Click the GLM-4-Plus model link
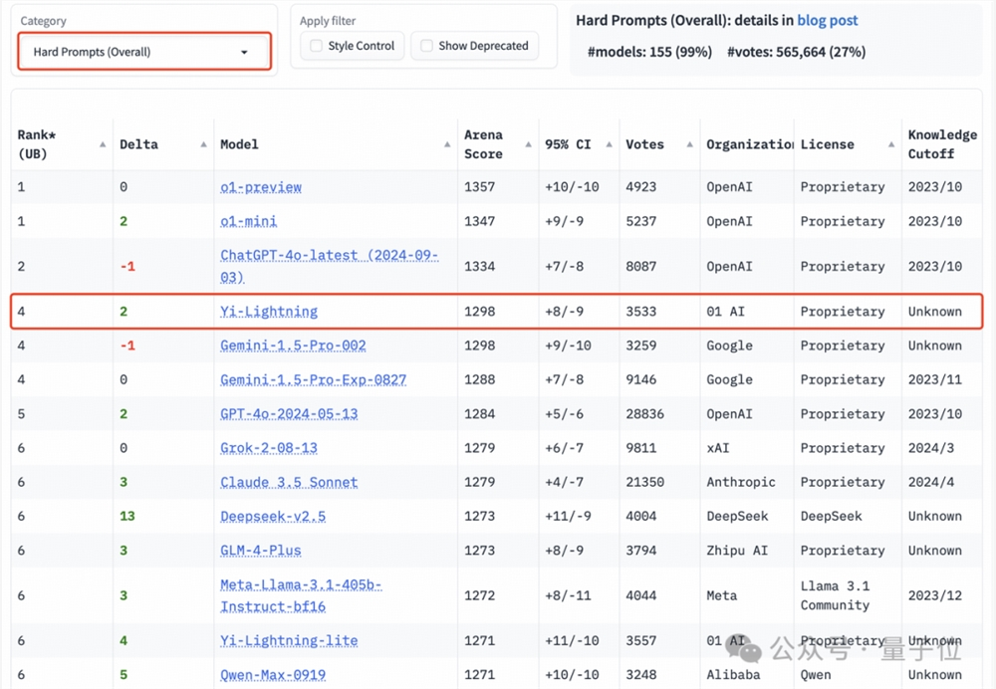996x689 pixels. (x=261, y=550)
